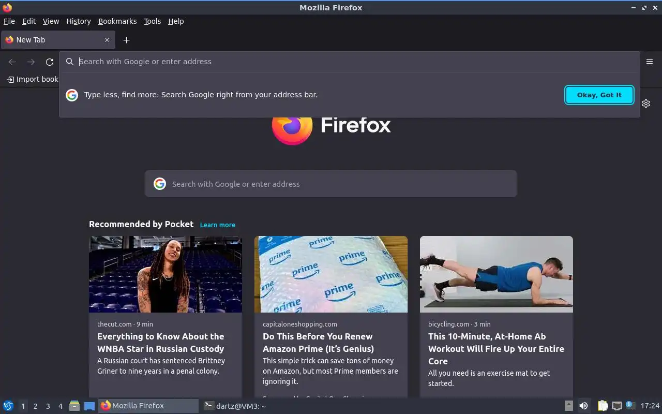
Task: Click the Google logo in search tip
Action: [72, 95]
